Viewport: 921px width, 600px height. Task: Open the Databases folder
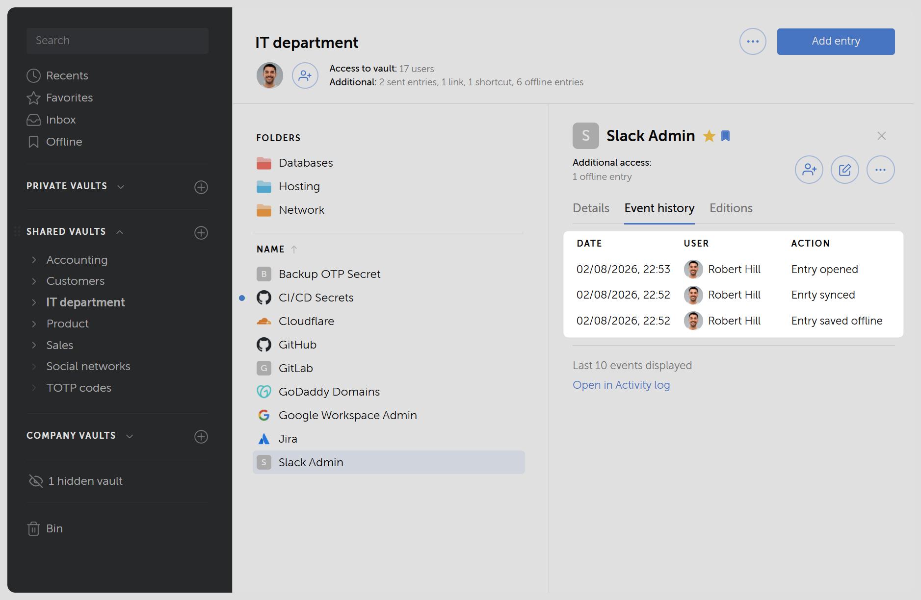[x=294, y=163]
